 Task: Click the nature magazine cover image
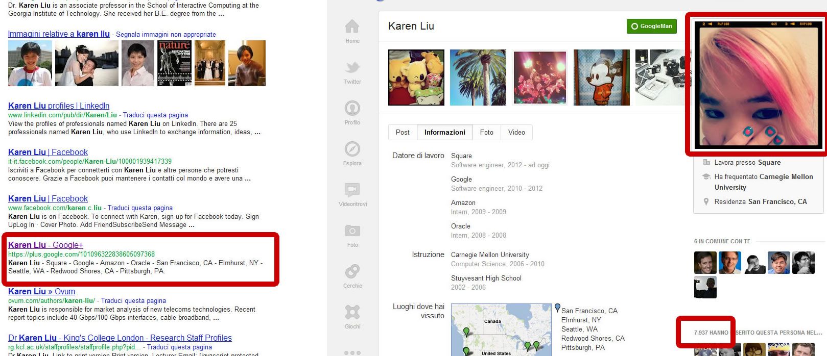point(174,63)
